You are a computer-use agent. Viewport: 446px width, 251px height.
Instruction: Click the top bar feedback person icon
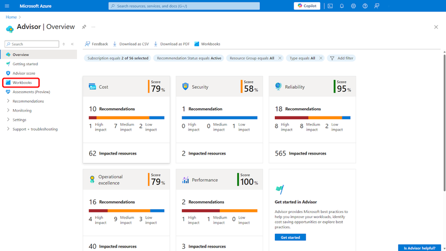click(x=377, y=6)
